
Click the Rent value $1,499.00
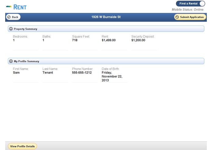pyautogui.click(x=109, y=40)
